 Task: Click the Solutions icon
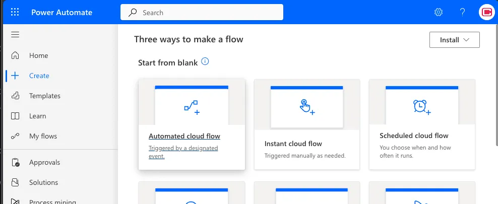click(x=15, y=182)
